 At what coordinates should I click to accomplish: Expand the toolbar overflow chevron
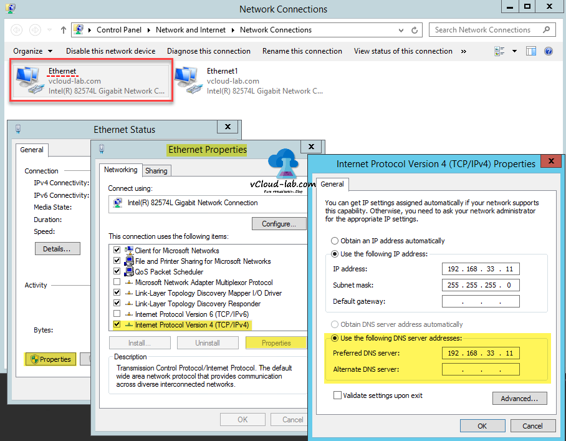click(464, 51)
